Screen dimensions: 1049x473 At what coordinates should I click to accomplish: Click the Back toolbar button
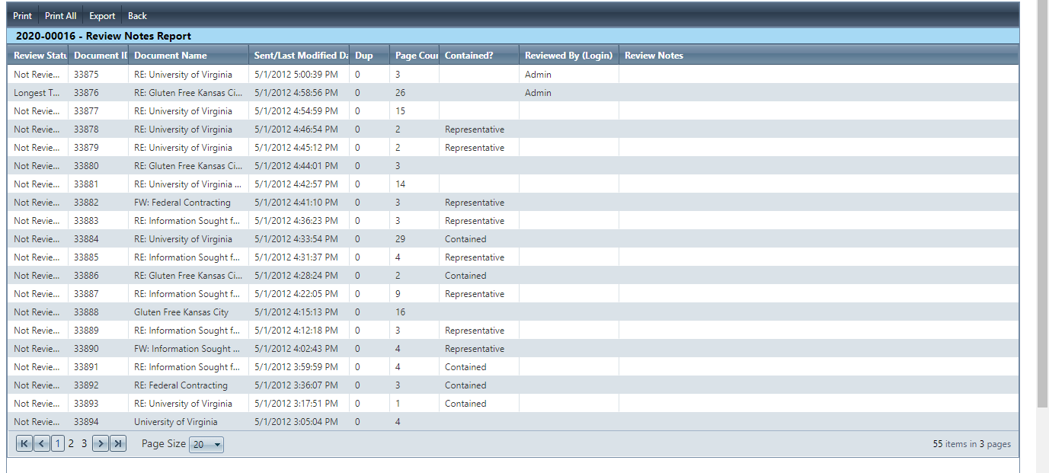click(137, 16)
